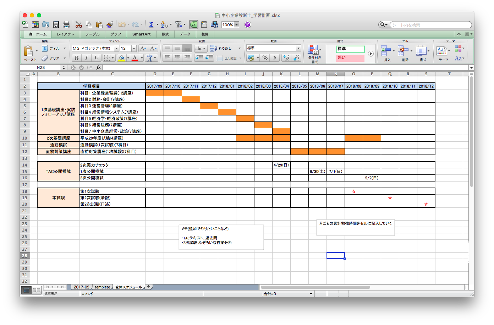The image size is (494, 325).
Task: Switch to the グラフ ribbon tab
Action: [116, 34]
